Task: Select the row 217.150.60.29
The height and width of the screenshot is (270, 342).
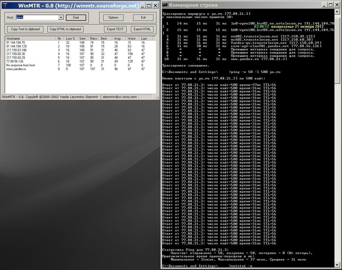Action: click(x=80, y=58)
